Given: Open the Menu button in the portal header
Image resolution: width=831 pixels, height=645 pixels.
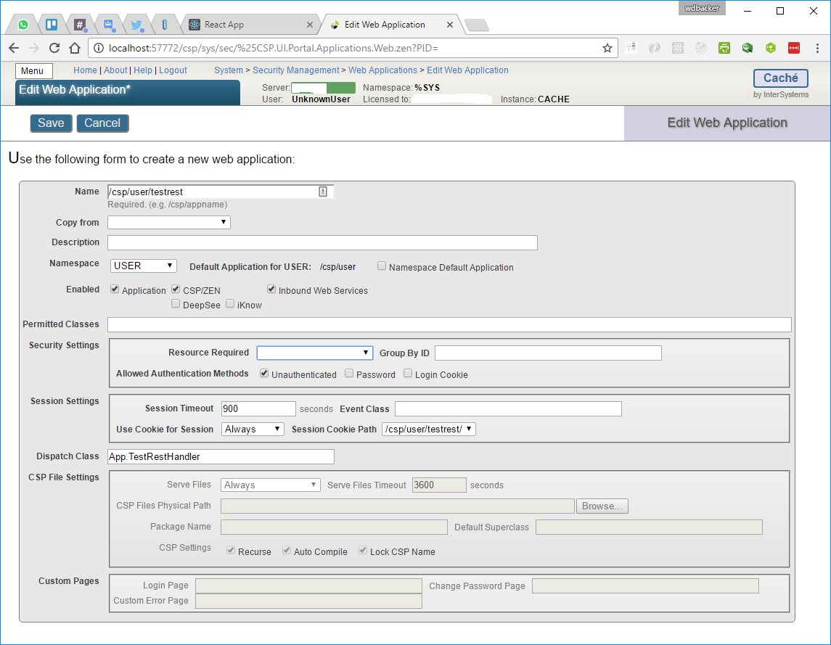Looking at the screenshot, I should coord(33,71).
